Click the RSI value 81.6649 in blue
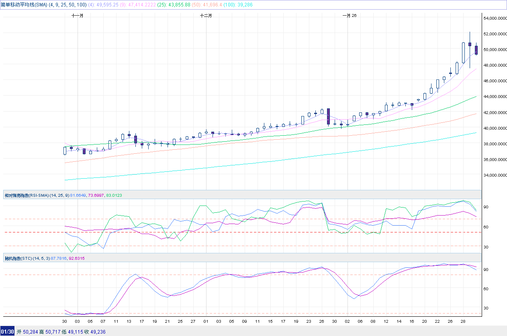This screenshot has width=507, height=336. click(79, 195)
